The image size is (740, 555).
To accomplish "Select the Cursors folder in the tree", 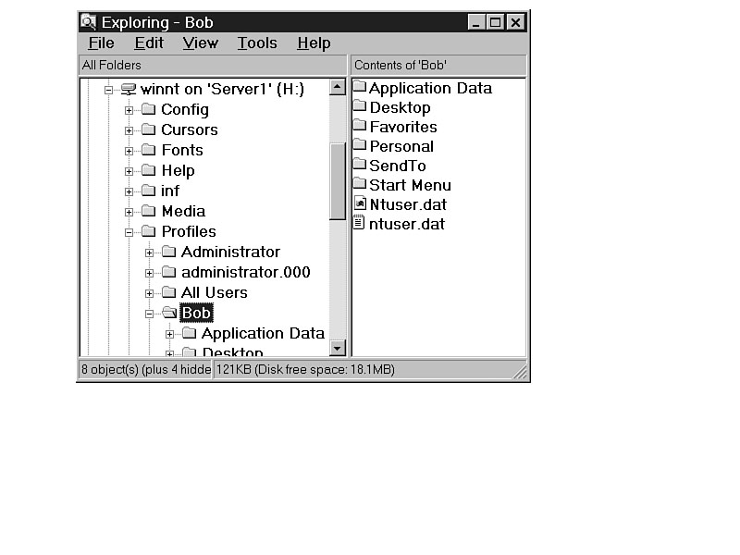I will (189, 129).
